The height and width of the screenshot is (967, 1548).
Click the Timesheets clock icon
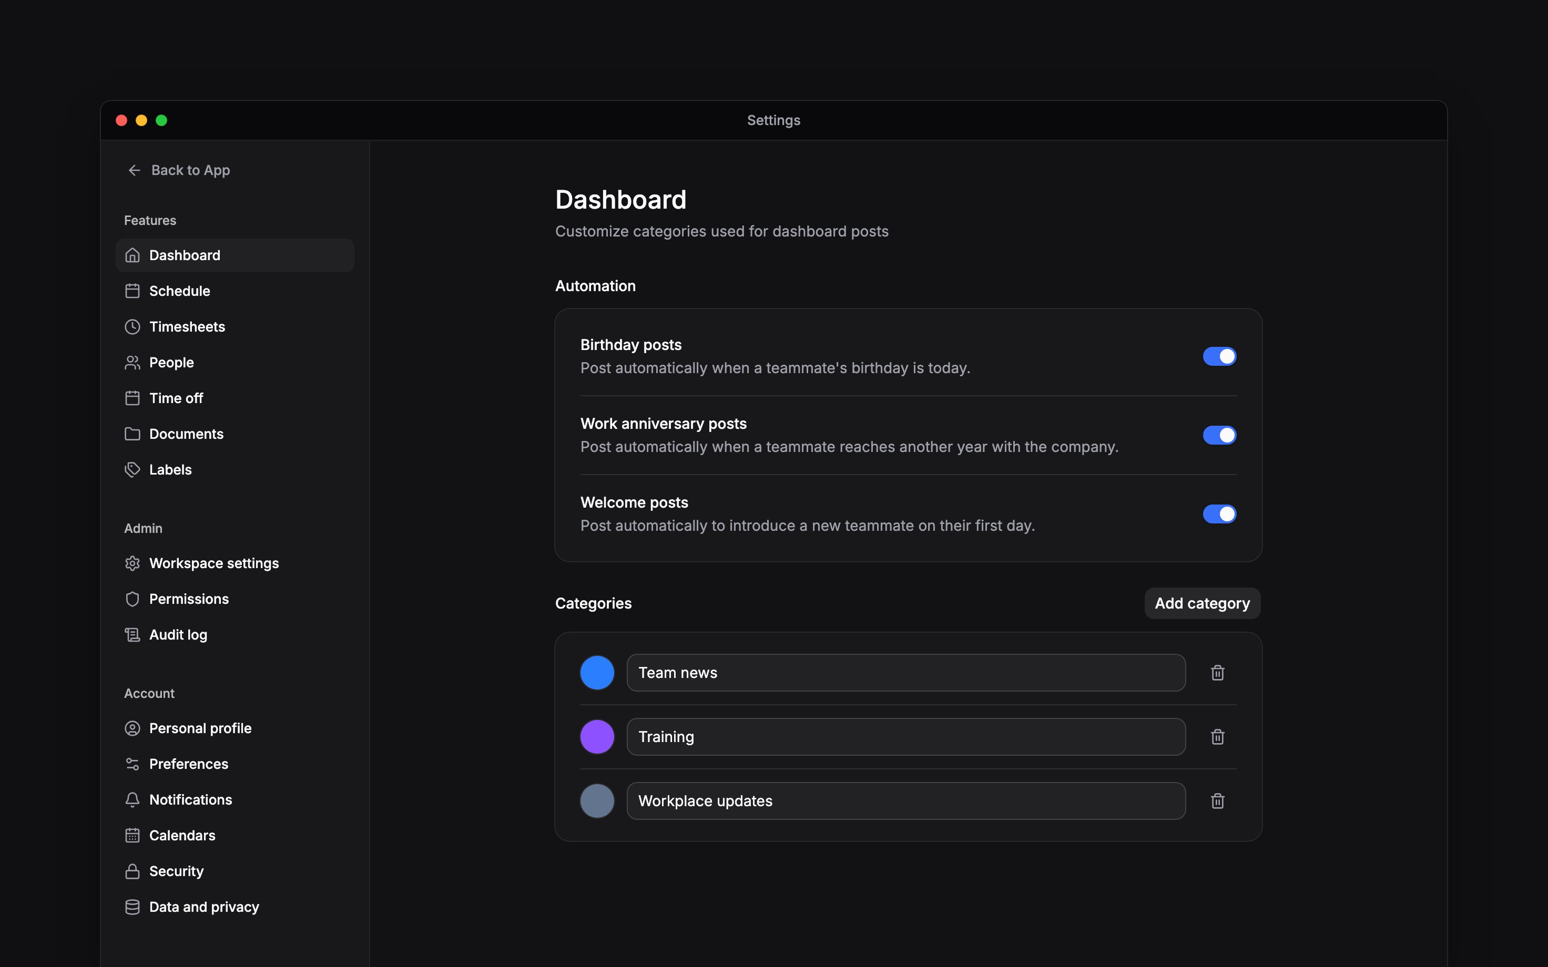click(133, 327)
